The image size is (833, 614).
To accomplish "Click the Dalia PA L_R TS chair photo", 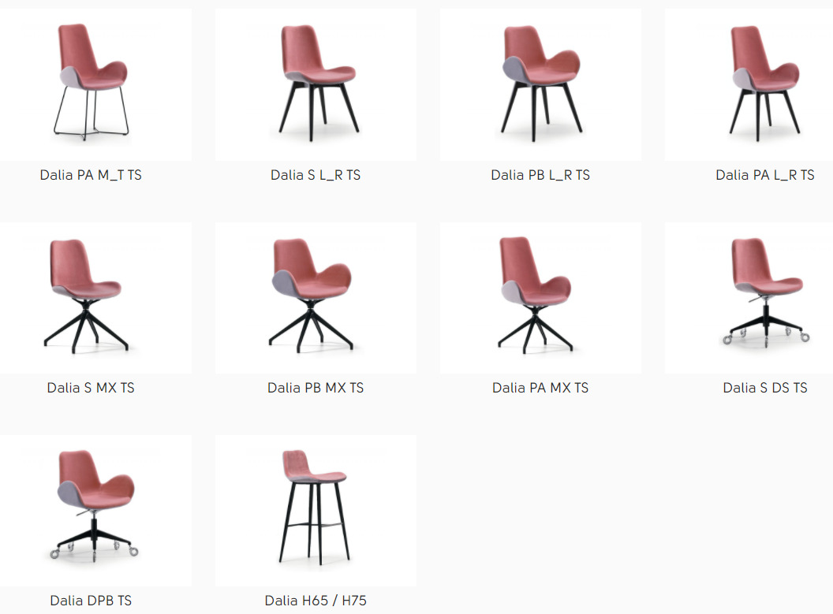I will (749, 84).
